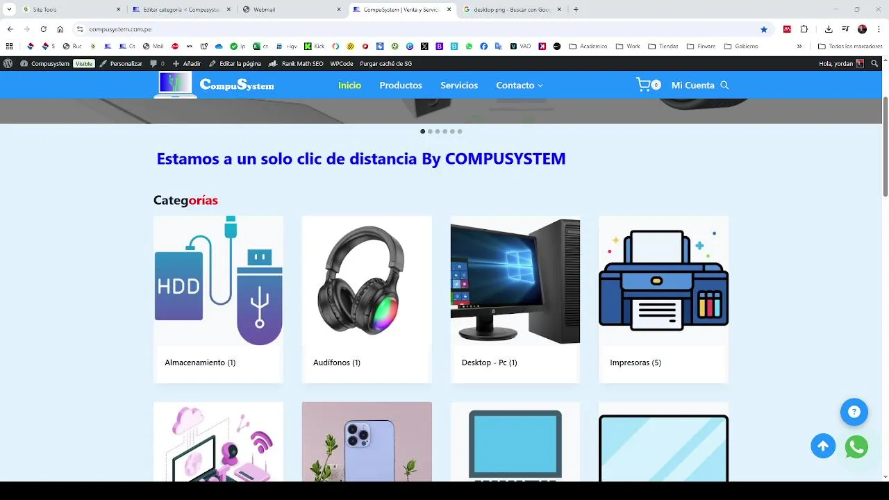Open the Facebook bookmark icon

484,47
